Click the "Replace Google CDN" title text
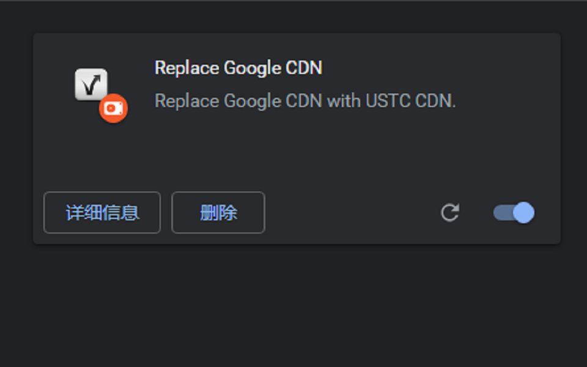 click(238, 68)
